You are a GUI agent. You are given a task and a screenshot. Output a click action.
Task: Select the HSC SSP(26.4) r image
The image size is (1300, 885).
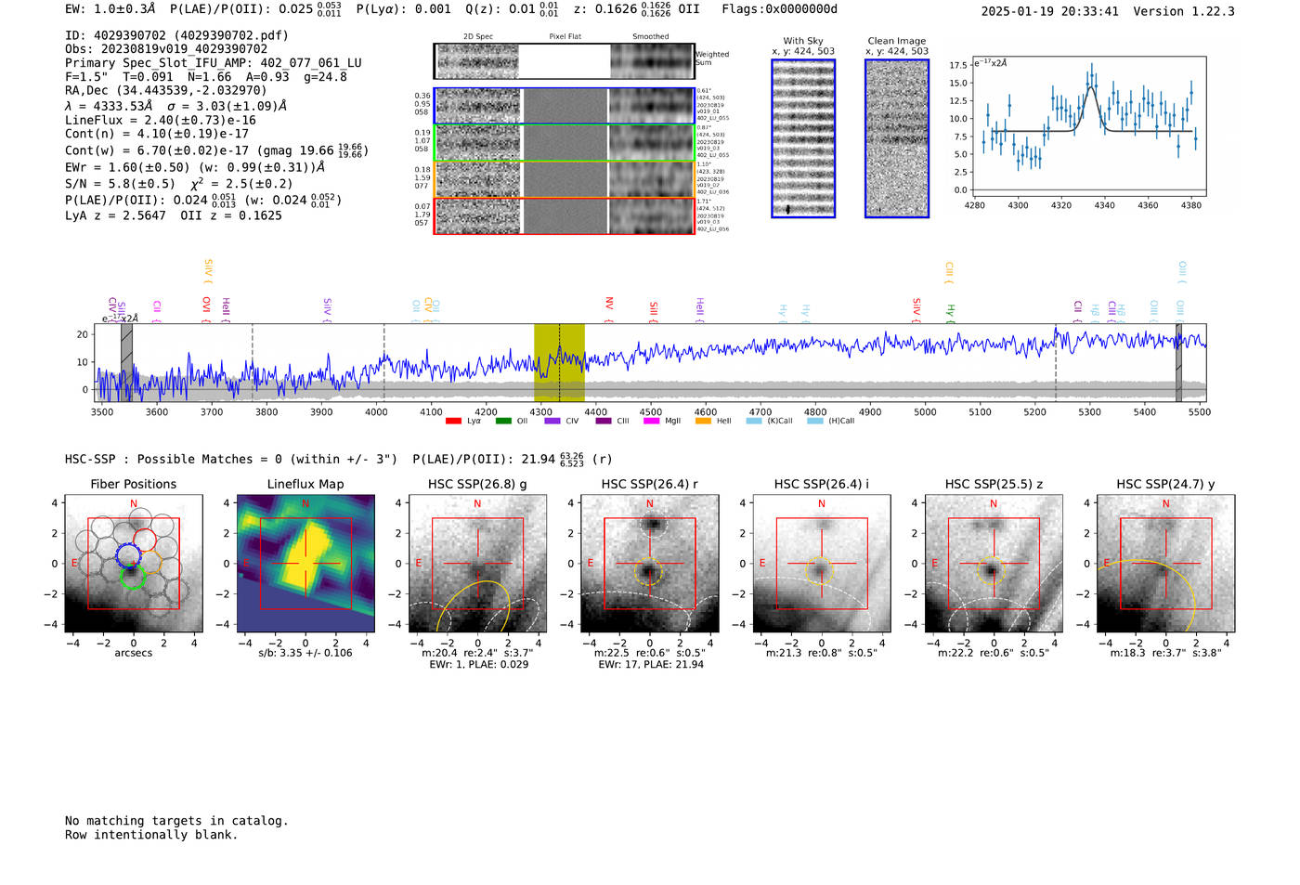coord(650,564)
